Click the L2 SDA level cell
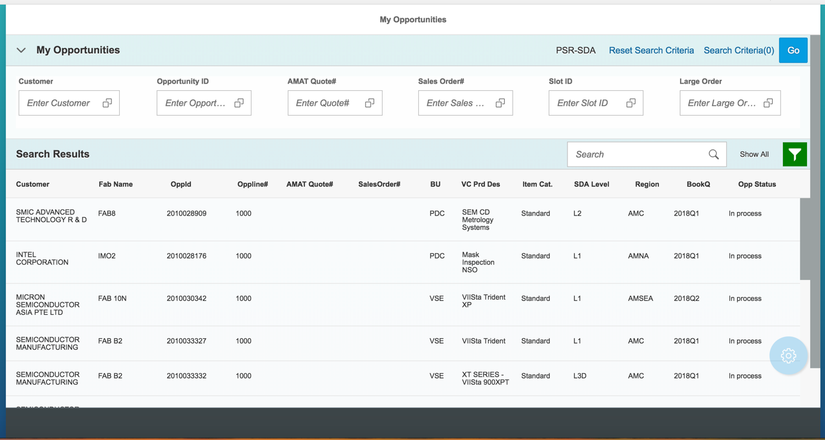 (x=578, y=214)
